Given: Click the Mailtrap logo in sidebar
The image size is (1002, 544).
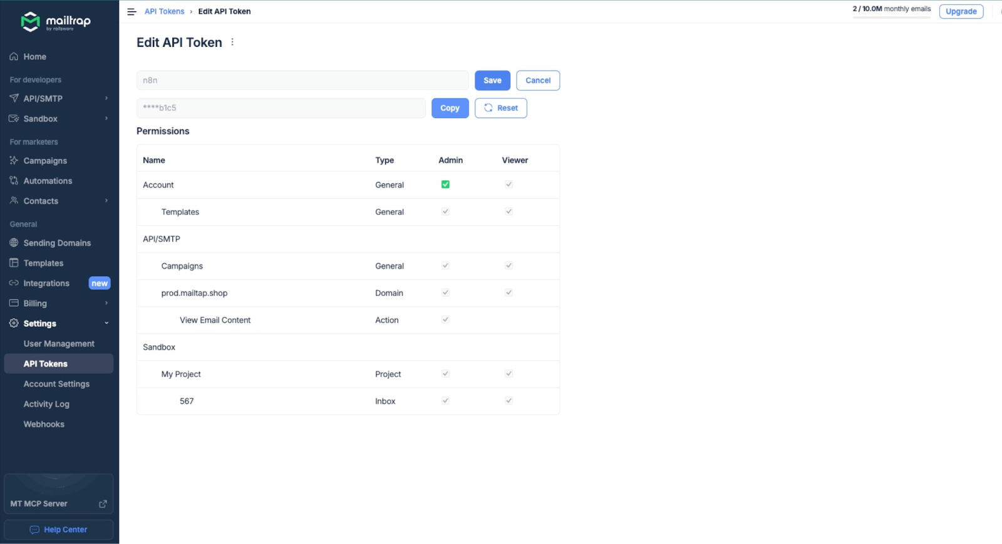Looking at the screenshot, I should pyautogui.click(x=55, y=22).
